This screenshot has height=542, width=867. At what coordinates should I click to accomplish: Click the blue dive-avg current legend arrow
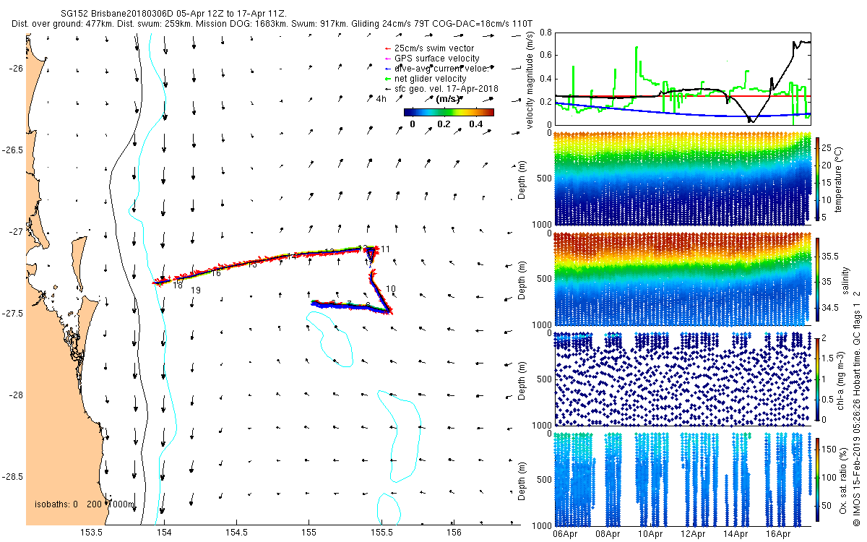[389, 69]
